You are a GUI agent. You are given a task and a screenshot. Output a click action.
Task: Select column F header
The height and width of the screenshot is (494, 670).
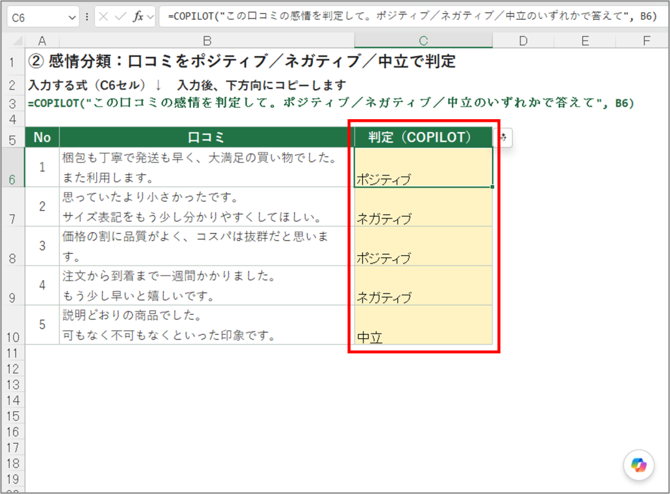point(646,41)
